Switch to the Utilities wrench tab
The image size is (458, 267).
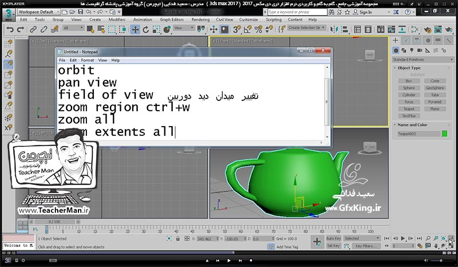point(449,41)
